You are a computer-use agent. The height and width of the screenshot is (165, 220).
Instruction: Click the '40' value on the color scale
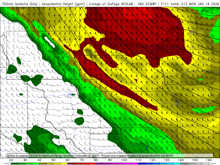39,160
